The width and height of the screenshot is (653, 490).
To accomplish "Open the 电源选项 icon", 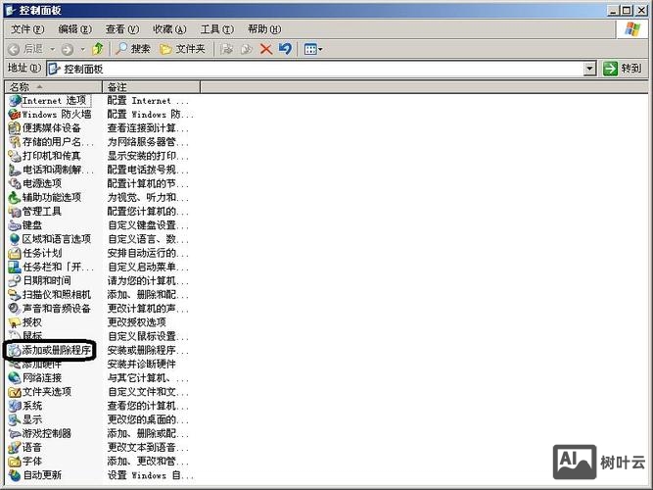I will pos(15,183).
